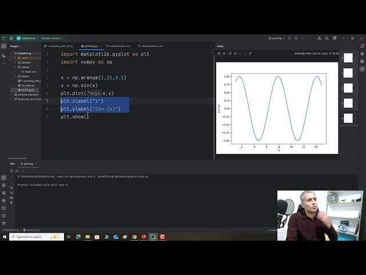The width and height of the screenshot is (366, 275).
Task: Switch to the subset/heart.csv tab
Action: pos(118,46)
